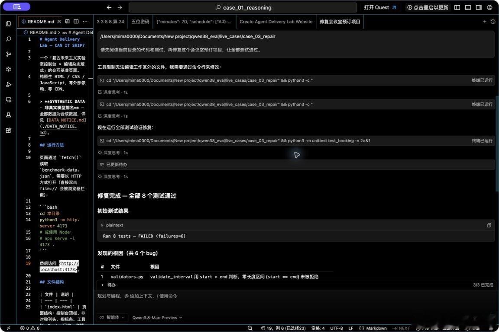The width and height of the screenshot is (499, 332).
Task: Open chat history clock icon
Action: [x=493, y=22]
